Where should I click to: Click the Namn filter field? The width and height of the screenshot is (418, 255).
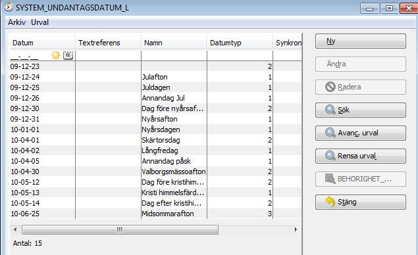pos(174,55)
